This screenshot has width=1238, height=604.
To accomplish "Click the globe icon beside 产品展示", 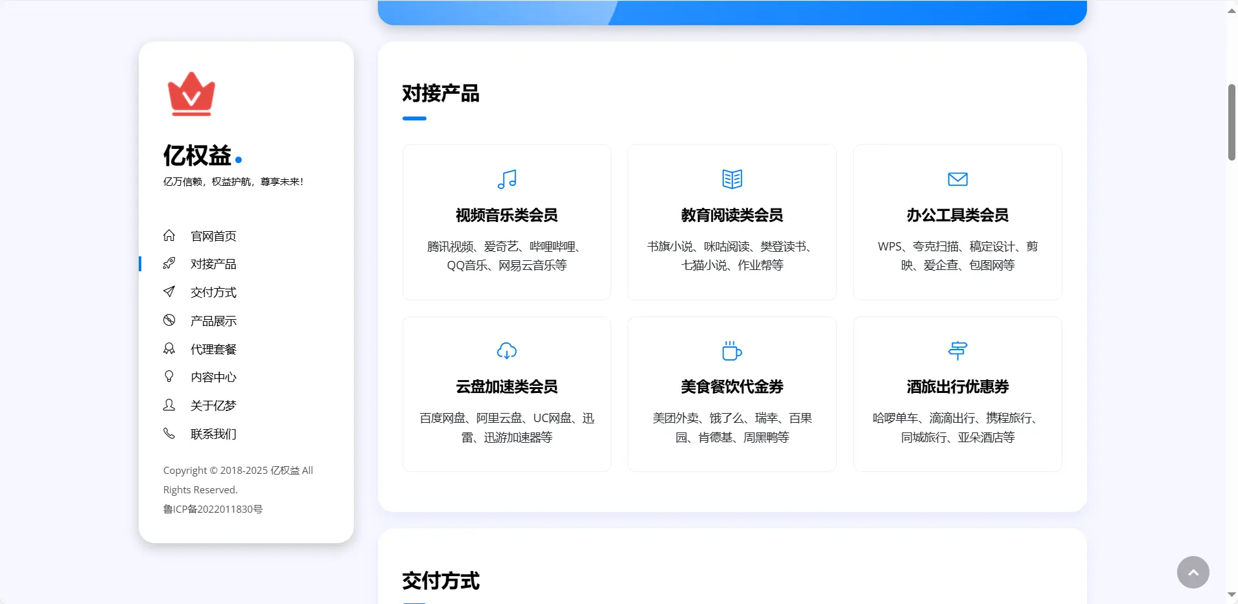I will click(169, 320).
